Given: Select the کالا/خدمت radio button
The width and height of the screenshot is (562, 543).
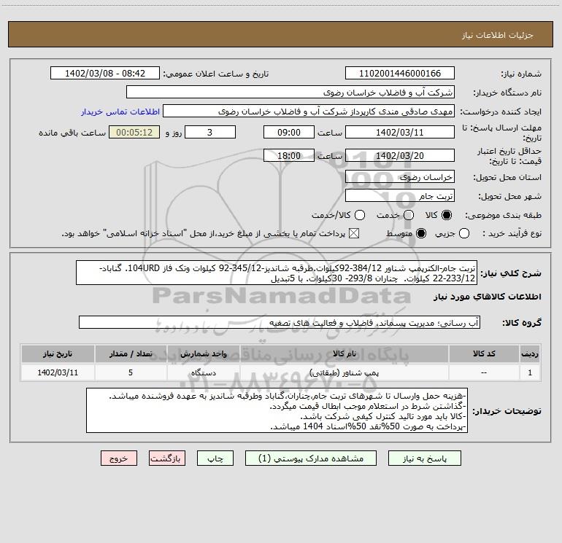Looking at the screenshot, I should coord(360,215).
